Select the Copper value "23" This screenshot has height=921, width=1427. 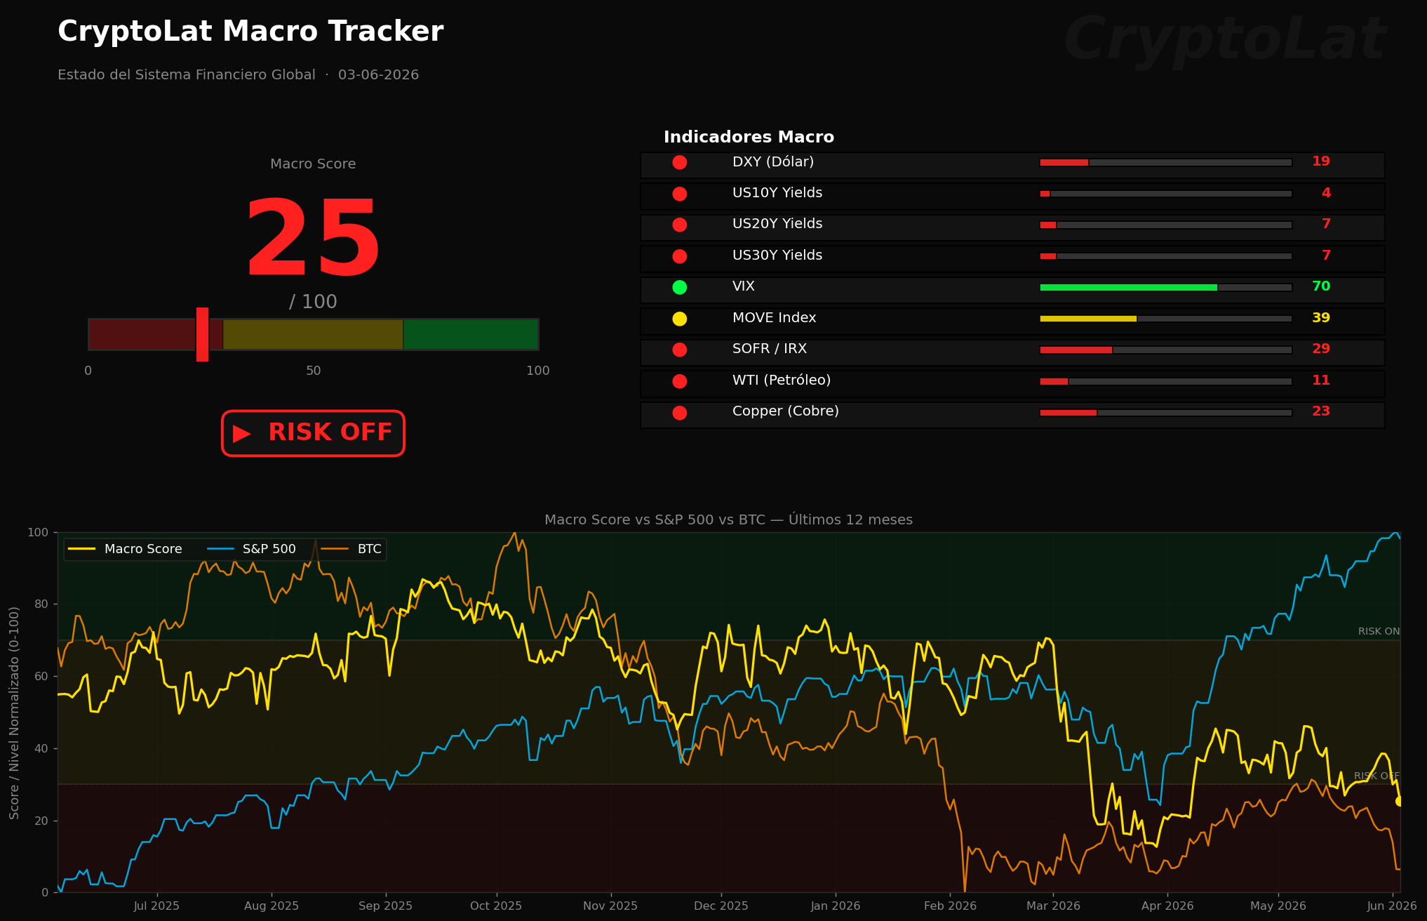pos(1321,411)
